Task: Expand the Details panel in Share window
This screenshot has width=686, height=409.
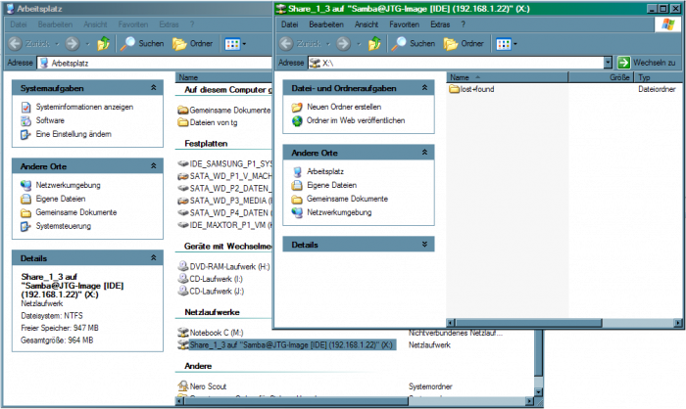Action: (x=424, y=245)
